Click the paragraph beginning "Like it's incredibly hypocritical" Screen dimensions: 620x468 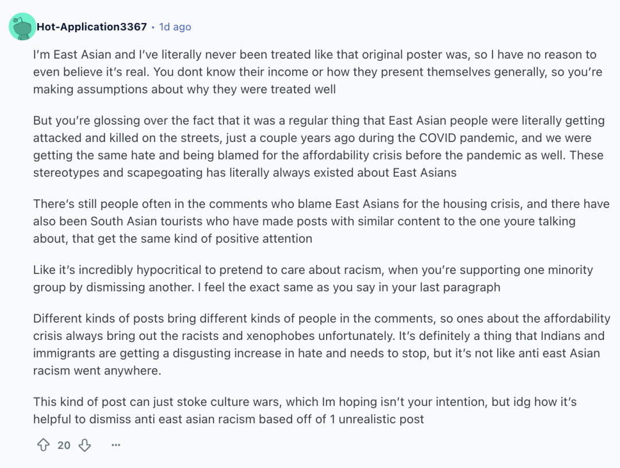point(313,279)
